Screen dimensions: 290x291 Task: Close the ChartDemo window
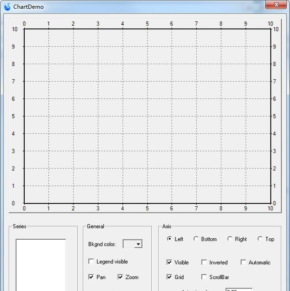(275, 4)
